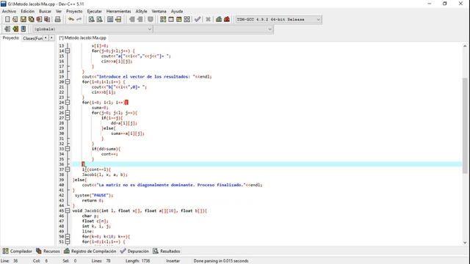The height and width of the screenshot is (264, 470).
Task: Undo the last edit
Action: tap(71, 20)
